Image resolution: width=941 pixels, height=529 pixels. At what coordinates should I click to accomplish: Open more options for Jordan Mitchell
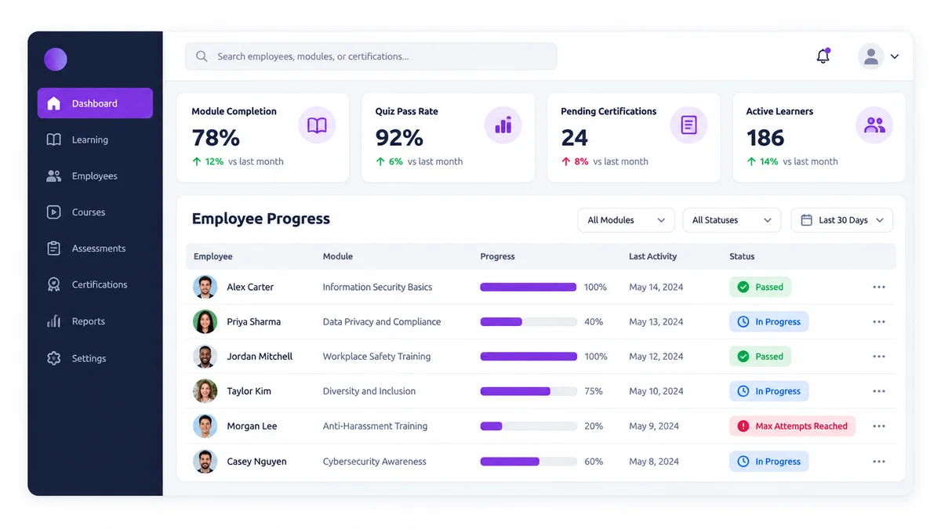879,357
